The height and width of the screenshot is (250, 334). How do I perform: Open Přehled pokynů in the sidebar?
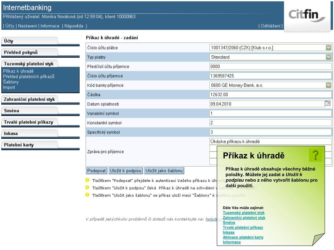(x=30, y=52)
